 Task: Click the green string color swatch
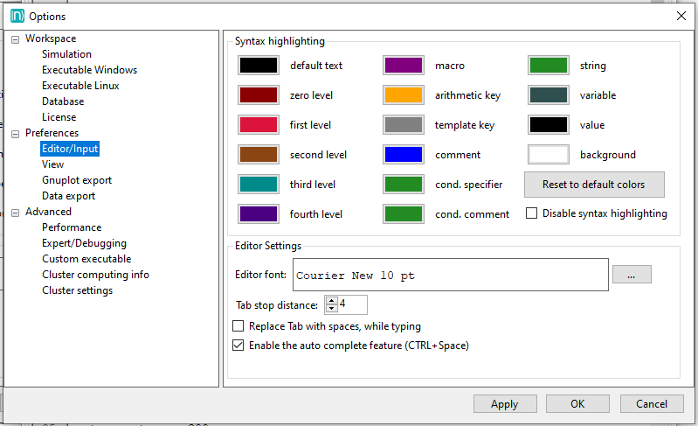pyautogui.click(x=549, y=66)
